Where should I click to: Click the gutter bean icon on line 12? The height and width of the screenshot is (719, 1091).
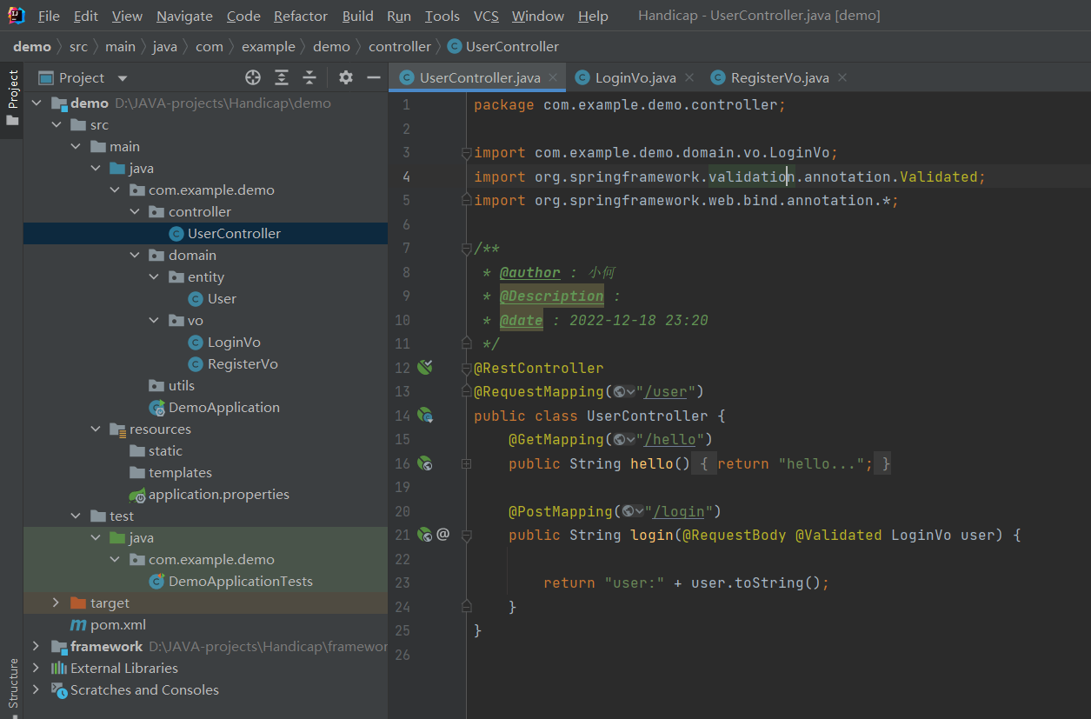pyautogui.click(x=424, y=368)
